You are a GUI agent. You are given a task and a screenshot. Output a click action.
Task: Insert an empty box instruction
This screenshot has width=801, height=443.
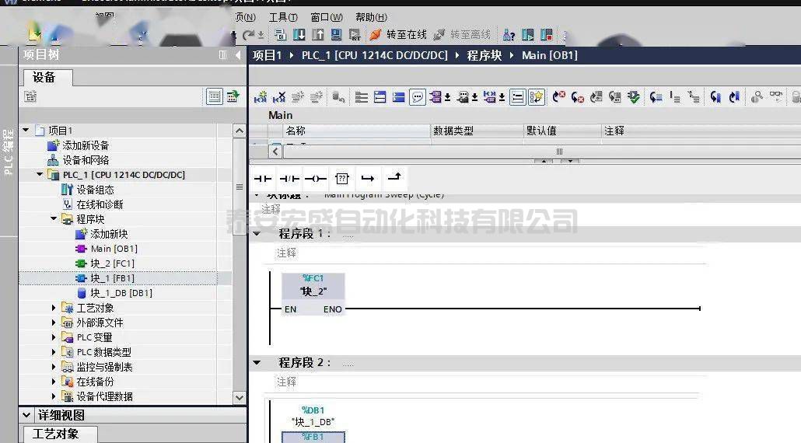[342, 178]
